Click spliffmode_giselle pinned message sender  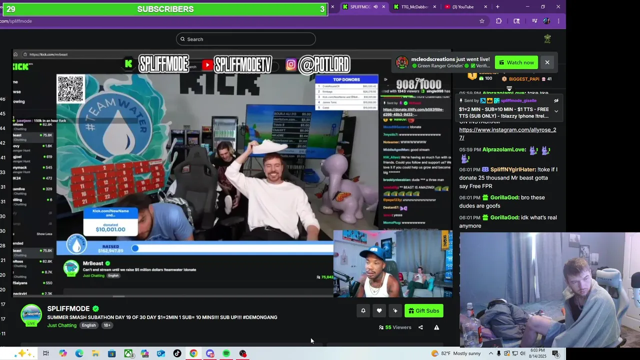coord(518,100)
